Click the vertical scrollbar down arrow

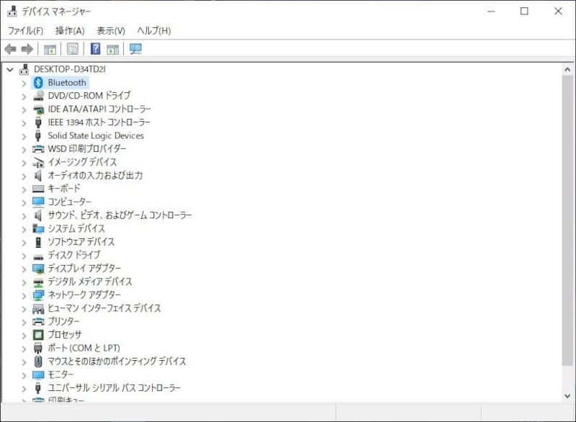[568, 395]
